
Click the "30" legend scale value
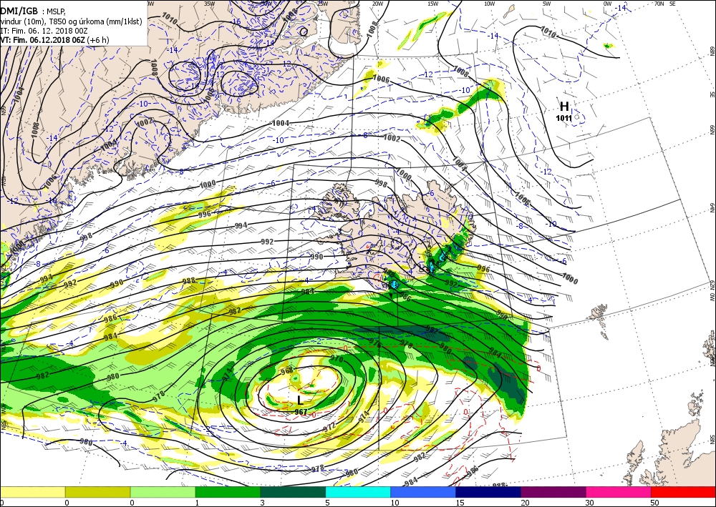(589, 503)
